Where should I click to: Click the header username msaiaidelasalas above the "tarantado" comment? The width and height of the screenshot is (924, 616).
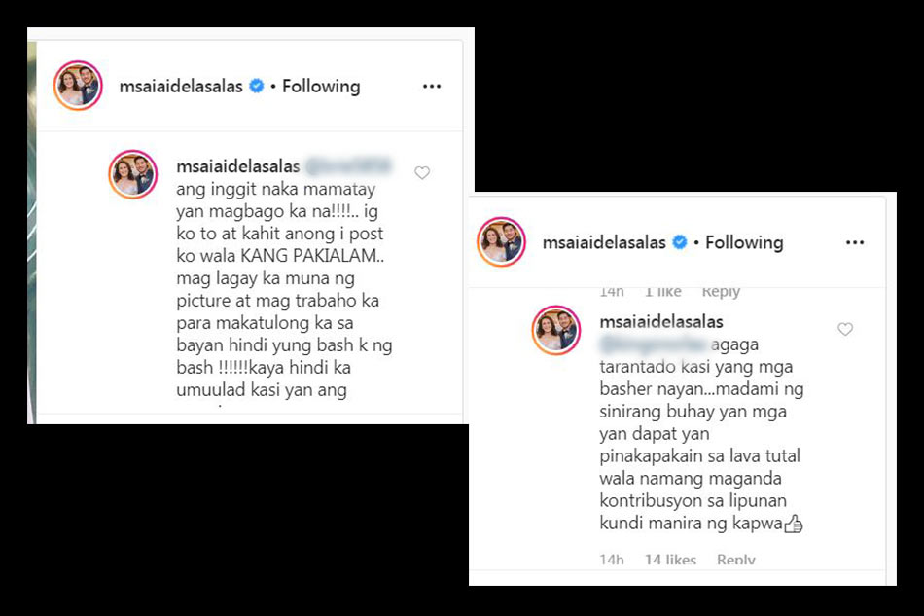tap(604, 242)
